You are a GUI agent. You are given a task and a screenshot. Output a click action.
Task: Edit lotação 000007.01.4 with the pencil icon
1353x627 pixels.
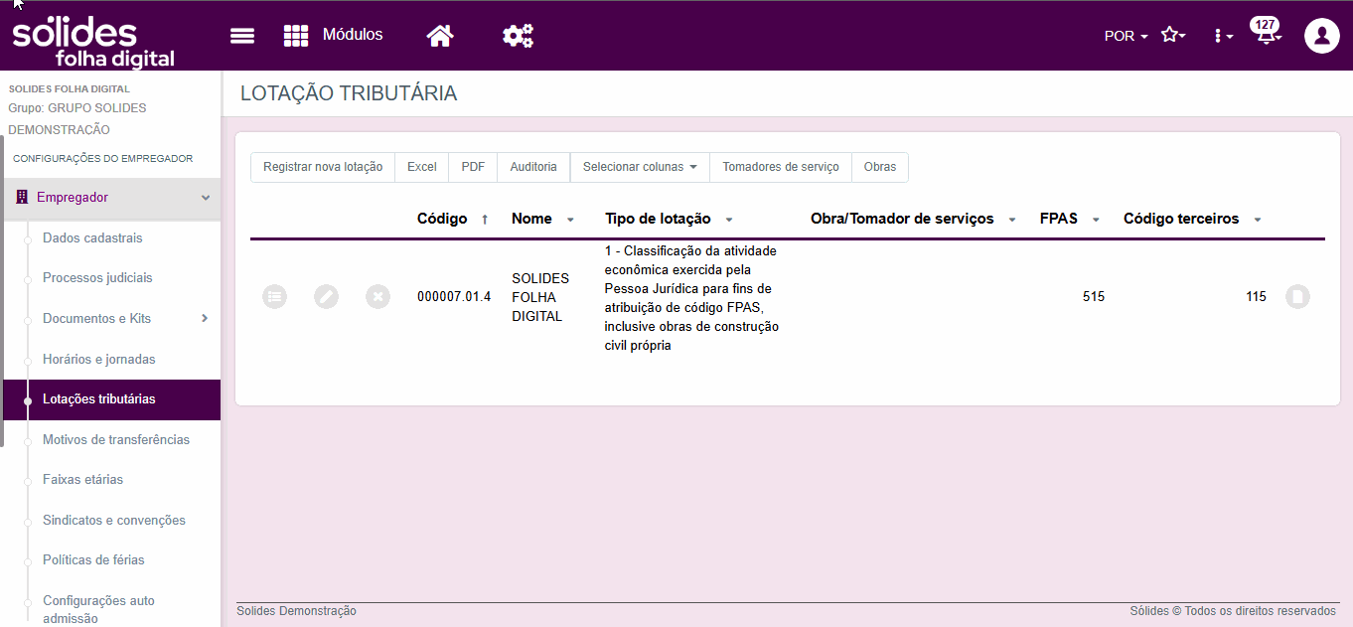pyautogui.click(x=327, y=296)
